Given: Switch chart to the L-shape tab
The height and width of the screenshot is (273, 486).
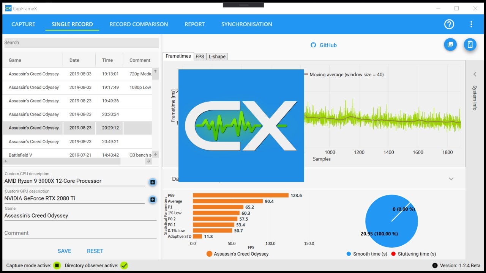Looking at the screenshot, I should 217,56.
